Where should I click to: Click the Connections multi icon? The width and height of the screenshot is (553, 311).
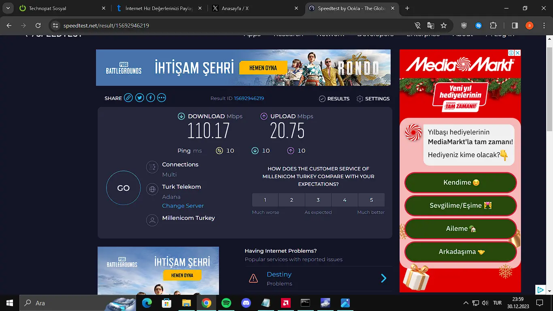(152, 167)
